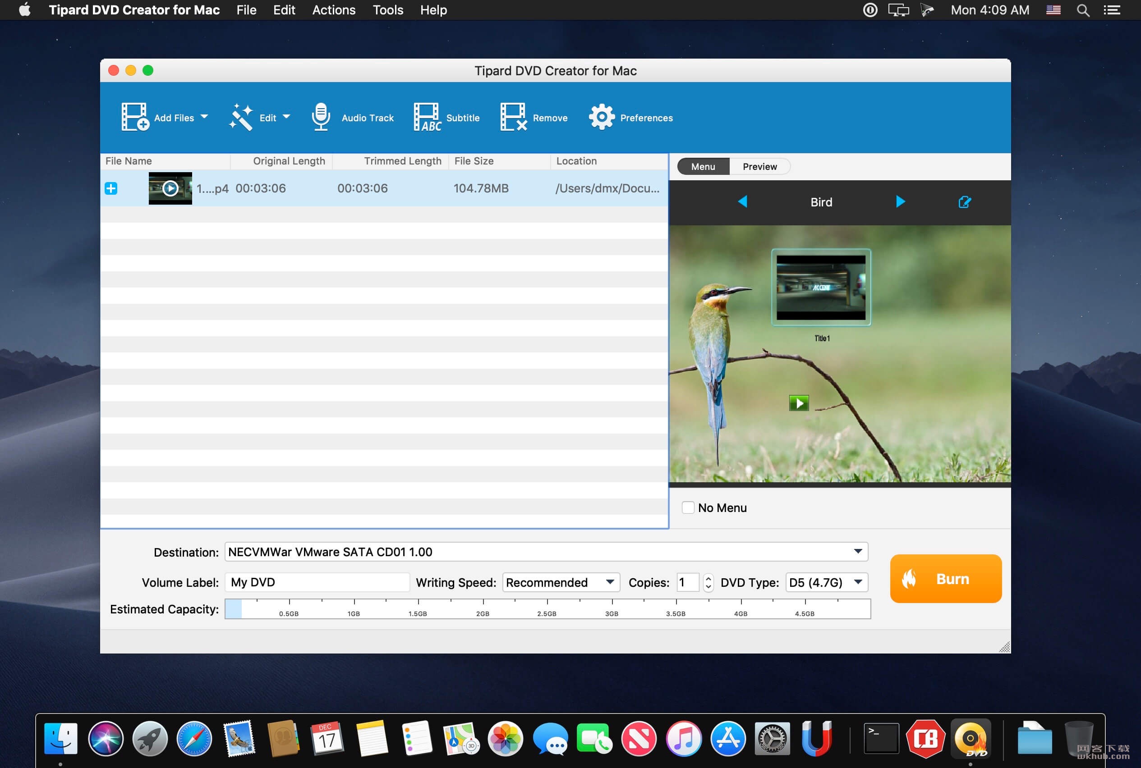Open the Tools menu

(x=388, y=10)
